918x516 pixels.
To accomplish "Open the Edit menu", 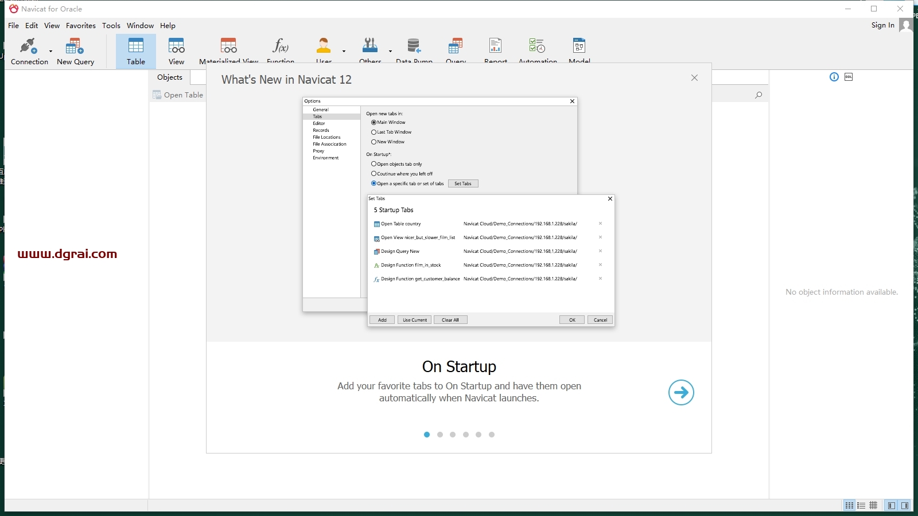I will point(32,26).
